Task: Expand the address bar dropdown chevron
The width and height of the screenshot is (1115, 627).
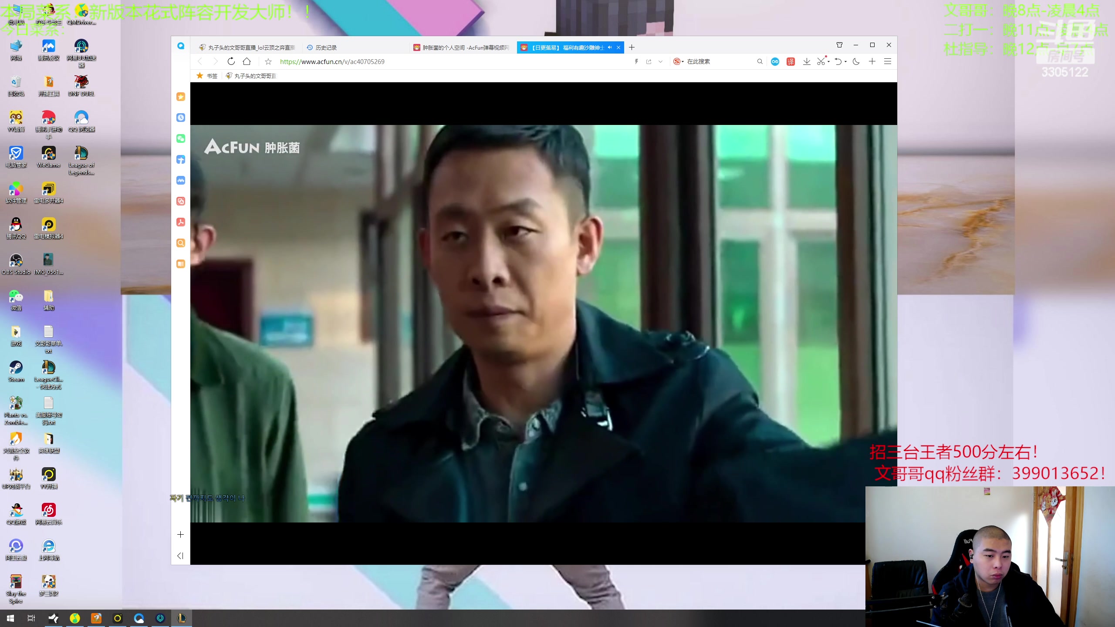Action: 660,61
